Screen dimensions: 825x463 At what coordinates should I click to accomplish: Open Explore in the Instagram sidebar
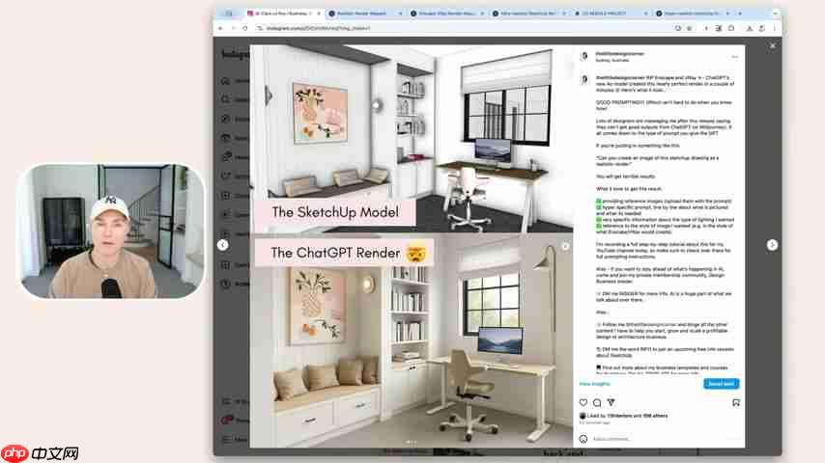(x=235, y=119)
